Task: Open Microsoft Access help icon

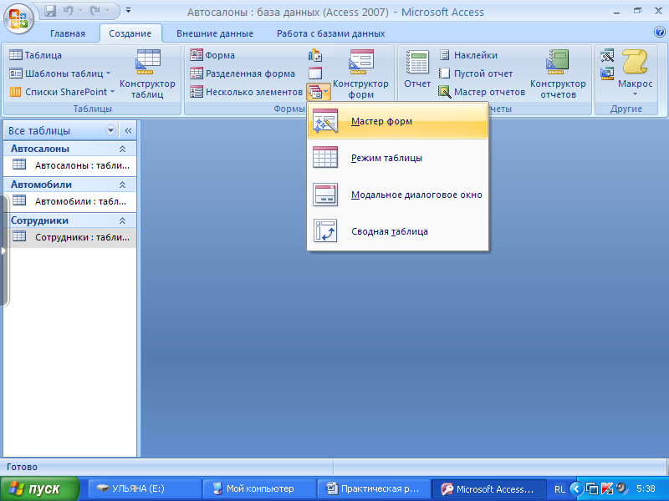Action: 659,32
